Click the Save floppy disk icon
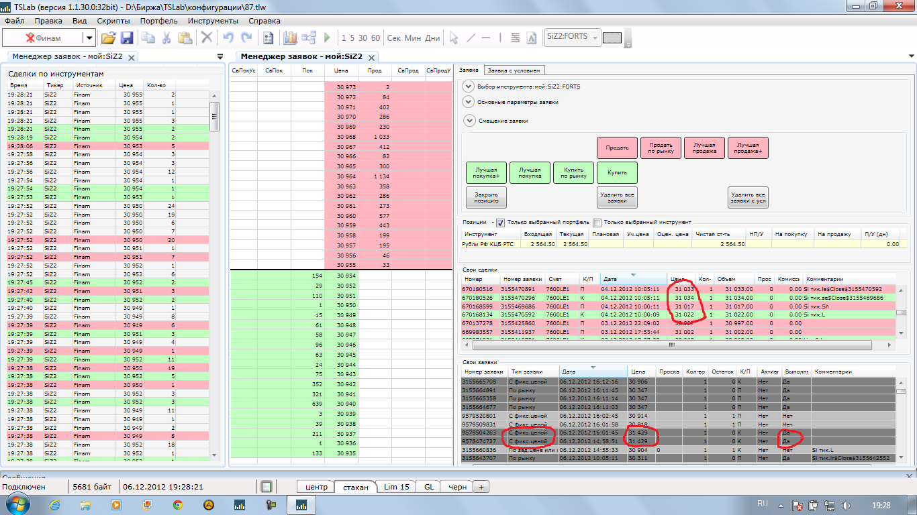This screenshot has height=515, width=917. click(x=126, y=38)
